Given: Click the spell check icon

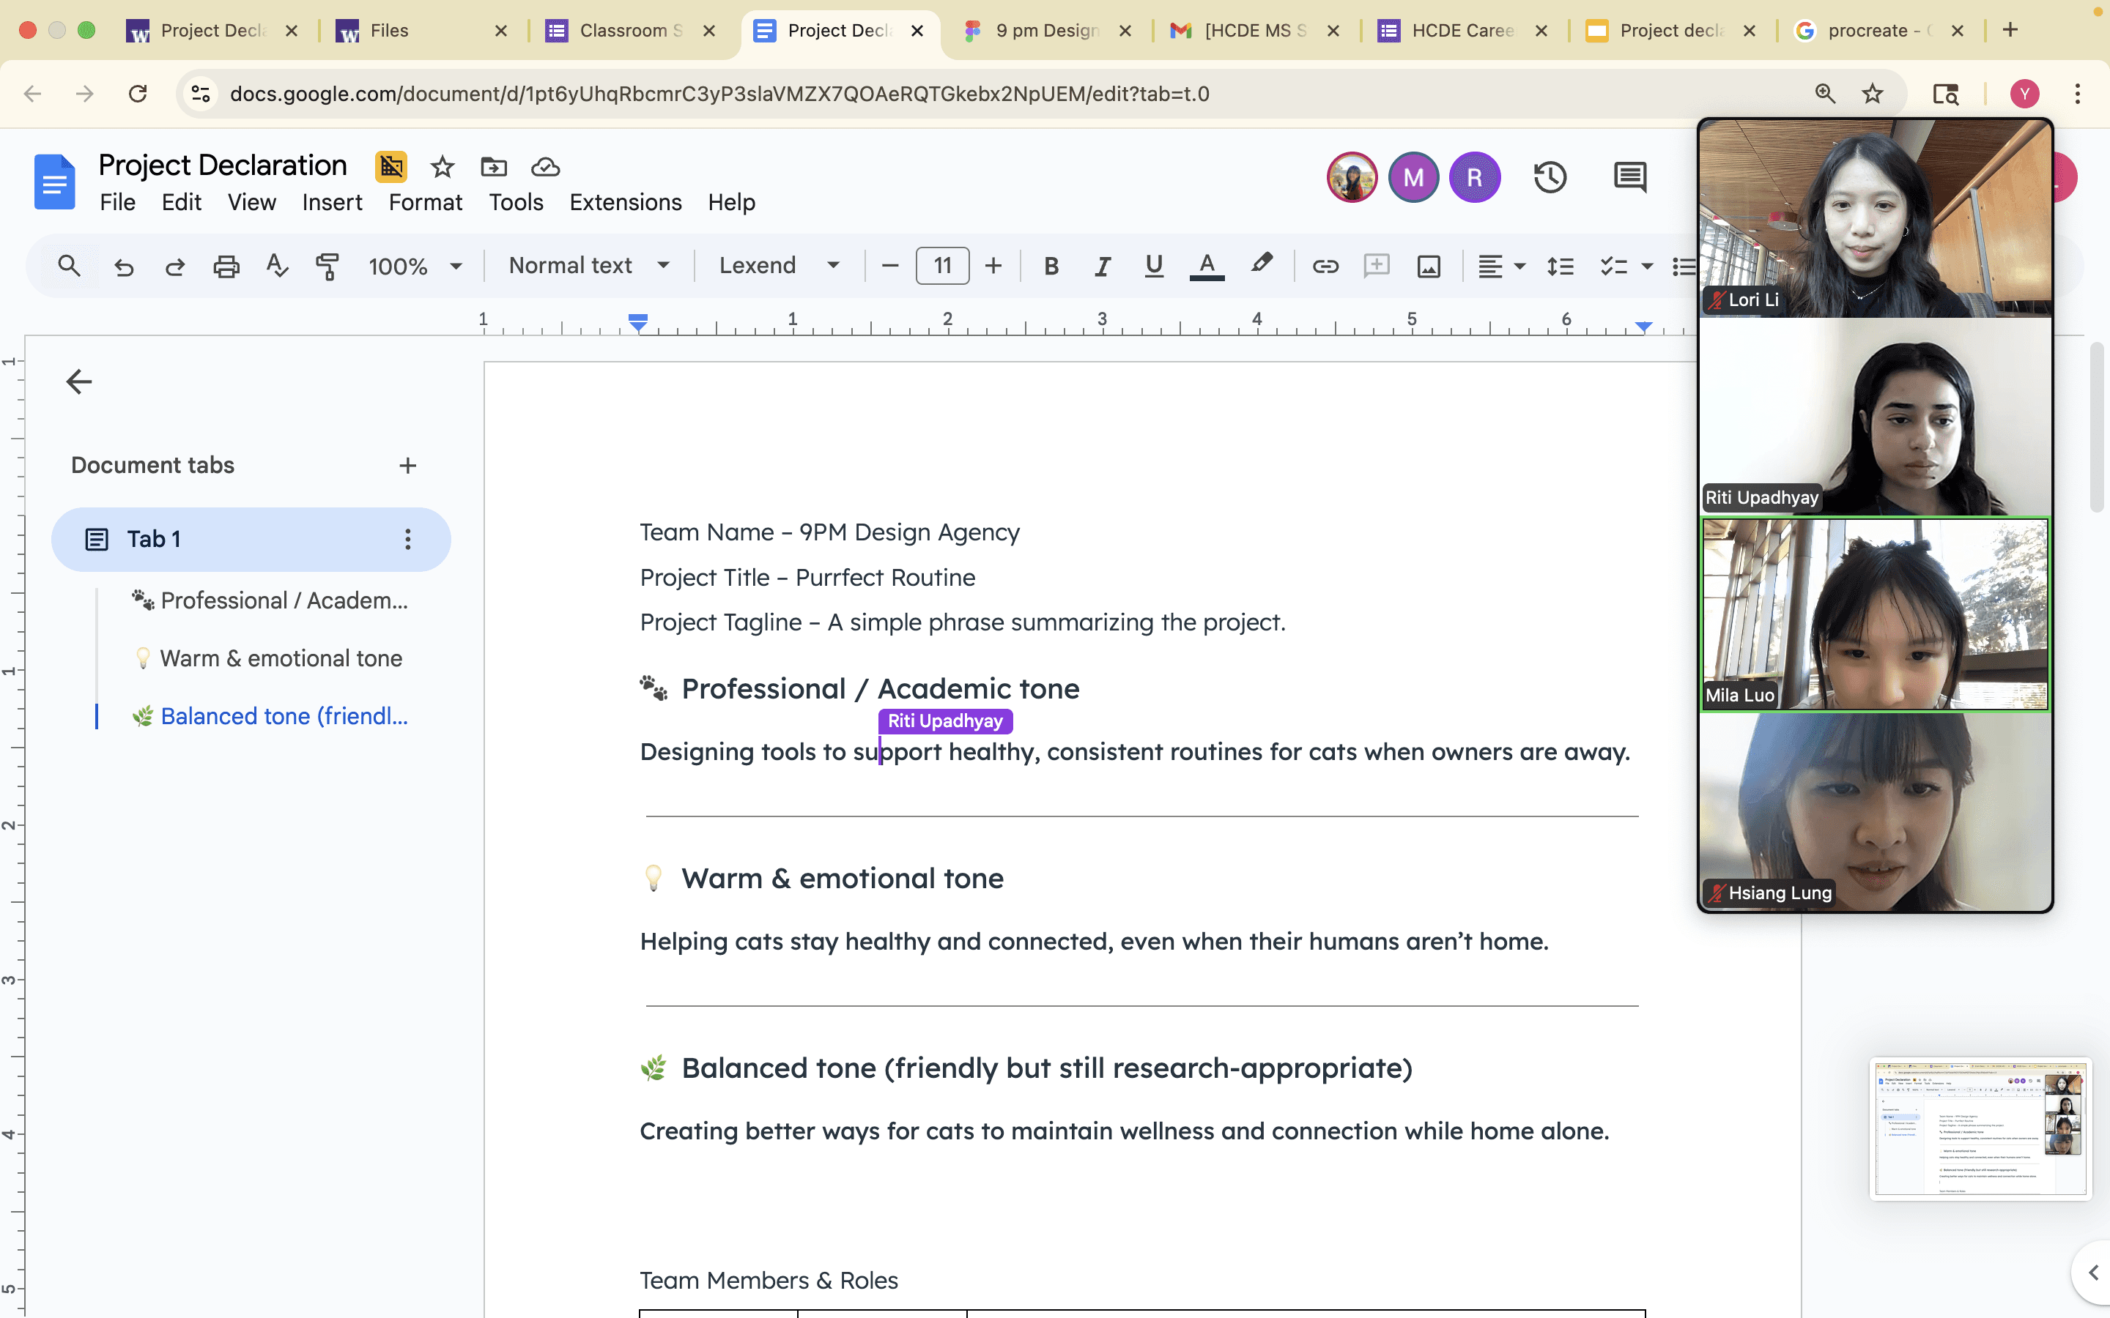Looking at the screenshot, I should click(276, 266).
